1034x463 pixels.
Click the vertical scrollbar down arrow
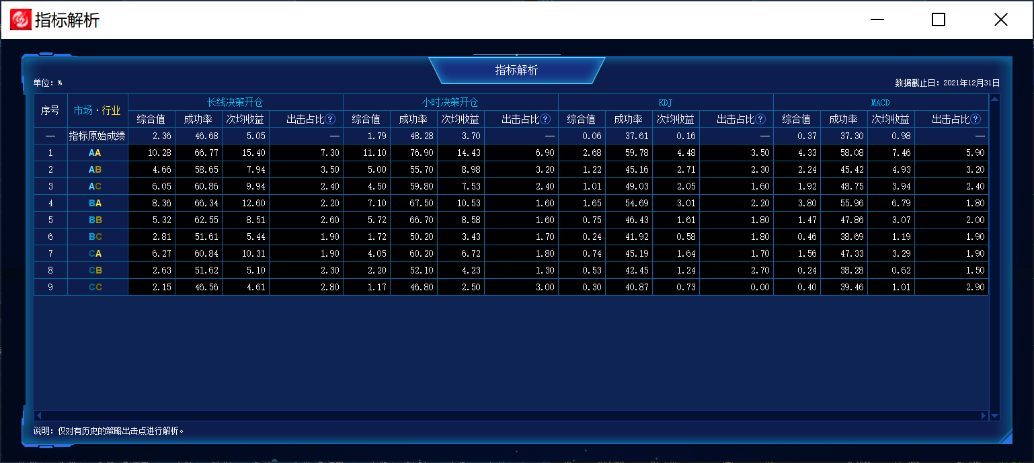coord(994,416)
